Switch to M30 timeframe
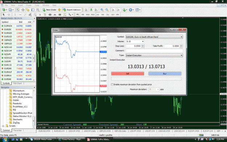 (x=93, y=15)
